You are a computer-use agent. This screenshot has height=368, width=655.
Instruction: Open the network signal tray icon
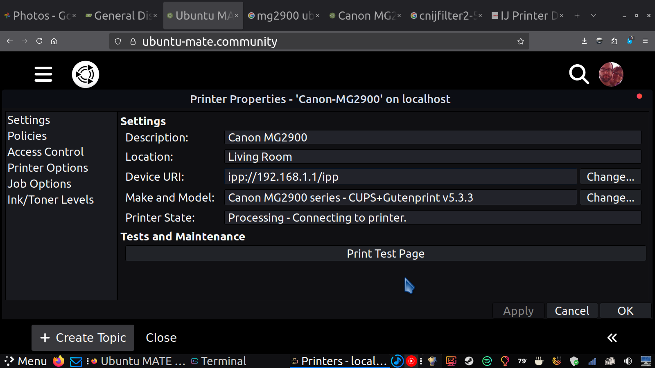(x=592, y=361)
